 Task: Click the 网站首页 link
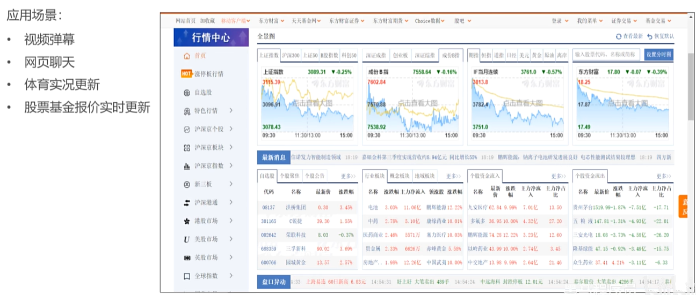point(185,21)
